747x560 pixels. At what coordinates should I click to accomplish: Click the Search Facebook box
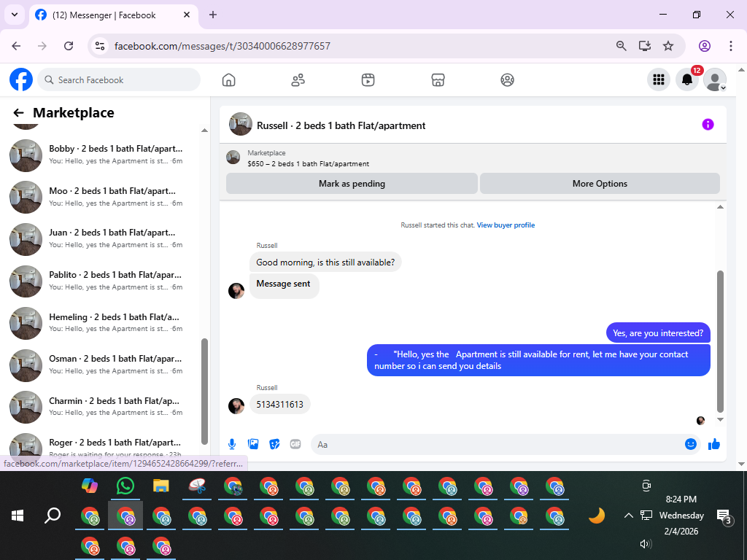pyautogui.click(x=119, y=79)
